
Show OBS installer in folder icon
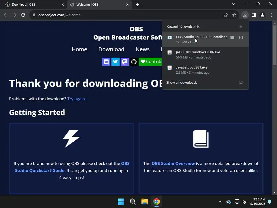[x=232, y=37]
